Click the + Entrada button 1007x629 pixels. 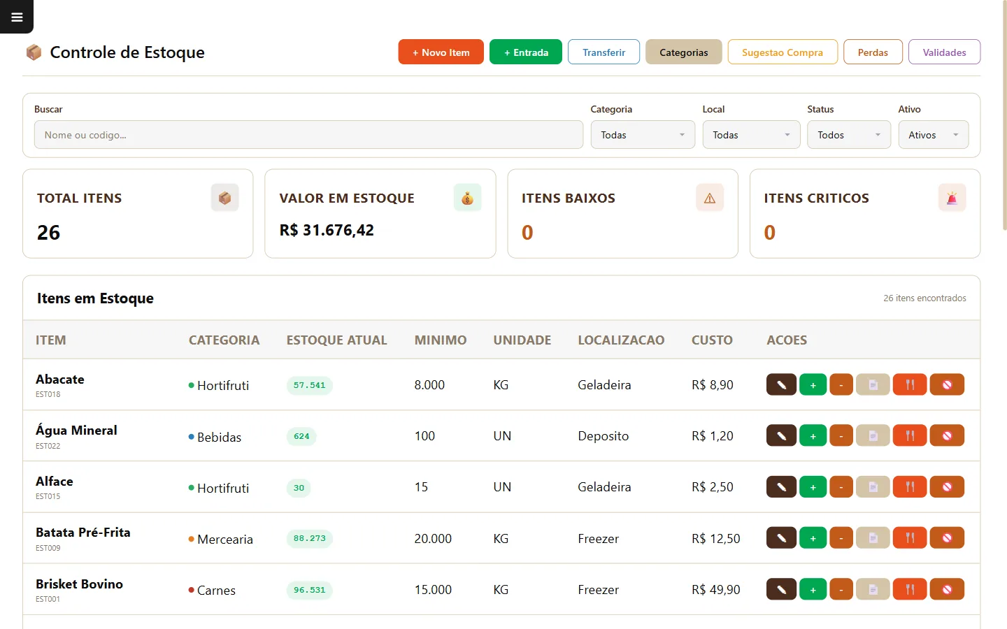pyautogui.click(x=526, y=52)
